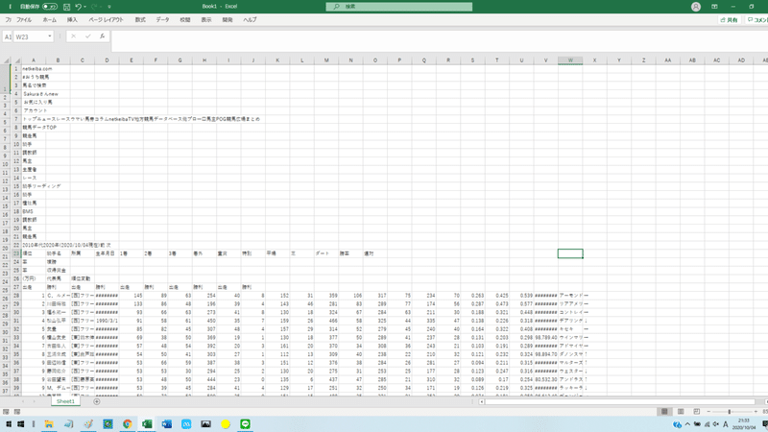This screenshot has height=432, width=768.
Task: Click the cell reading 騎手リーディング
Action: point(34,186)
